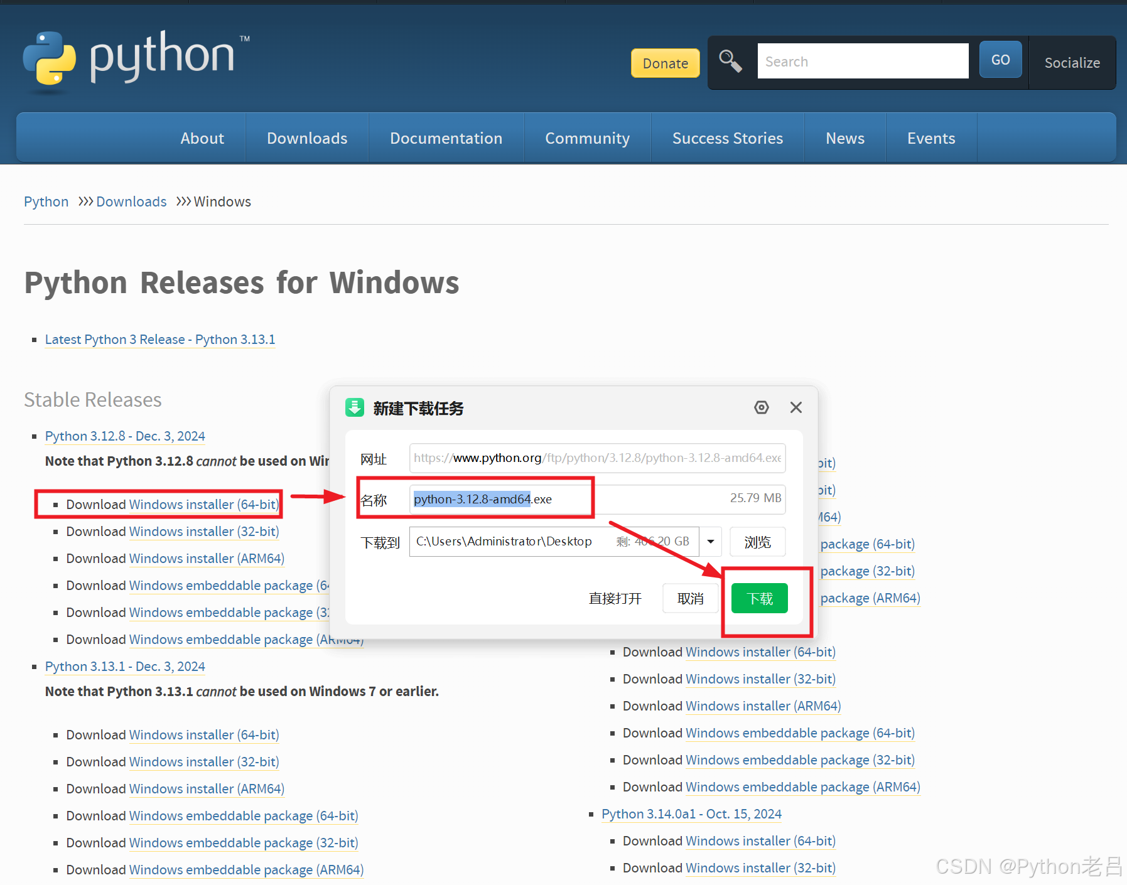Viewport: 1127px width, 885px height.
Task: Click Windows embeddable package (32-bit) under Python 3.13.1
Action: coord(244,843)
